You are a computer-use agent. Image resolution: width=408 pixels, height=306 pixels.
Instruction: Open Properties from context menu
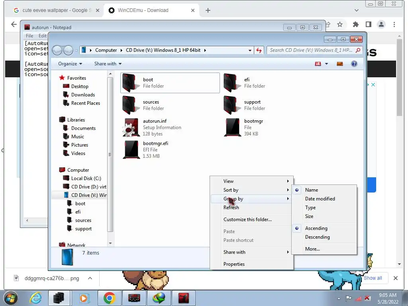pyautogui.click(x=252, y=264)
